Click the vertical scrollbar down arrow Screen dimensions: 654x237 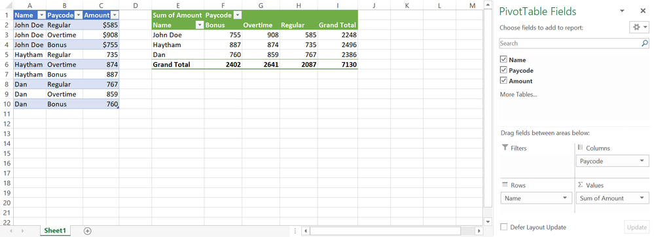[x=487, y=221]
